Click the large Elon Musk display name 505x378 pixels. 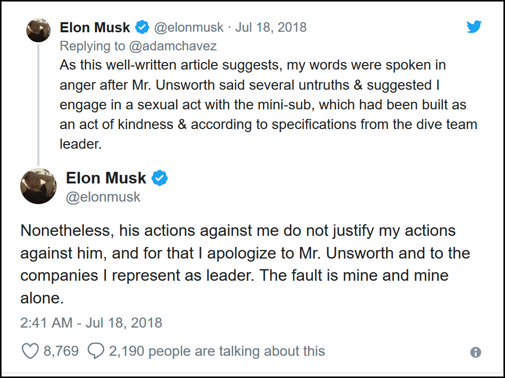(x=106, y=178)
